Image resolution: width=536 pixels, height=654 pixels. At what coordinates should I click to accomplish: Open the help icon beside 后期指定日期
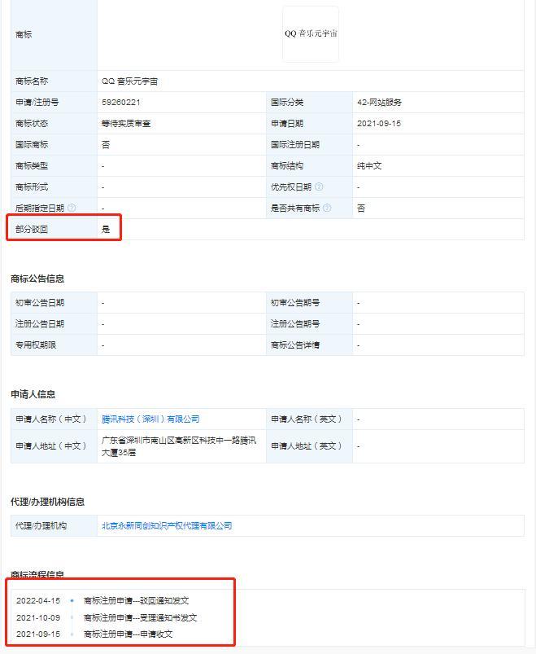72,208
